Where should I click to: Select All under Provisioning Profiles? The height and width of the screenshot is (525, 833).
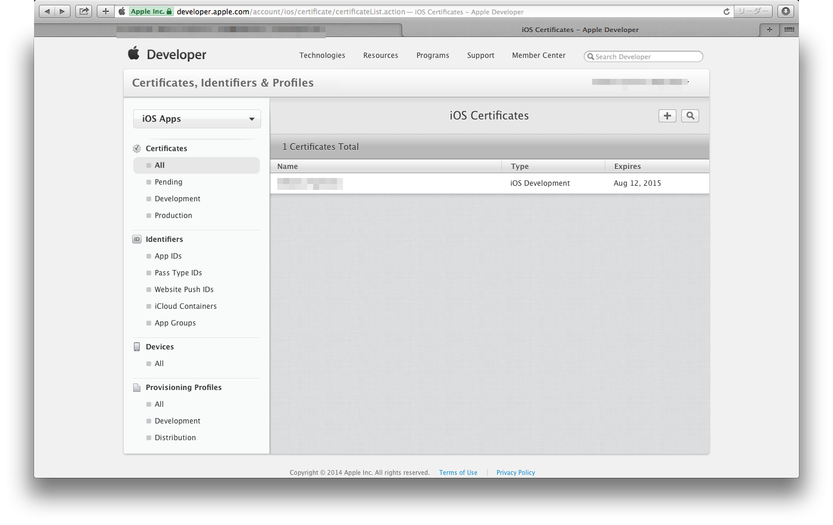(159, 404)
